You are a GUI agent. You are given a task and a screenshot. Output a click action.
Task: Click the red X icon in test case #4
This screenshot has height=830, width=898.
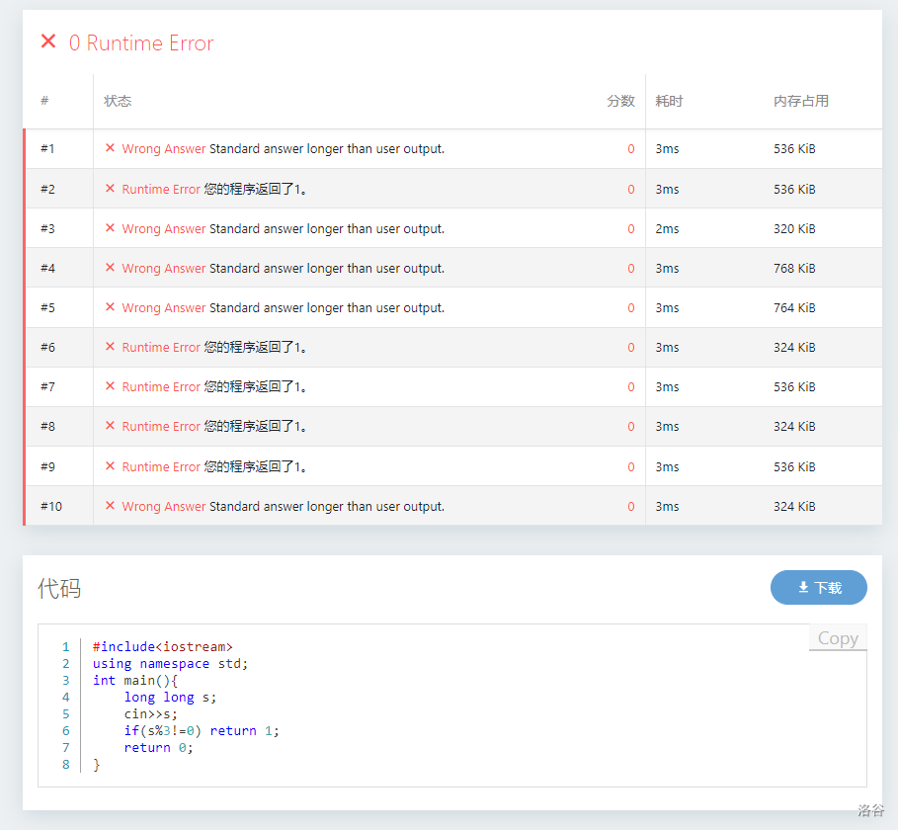click(110, 268)
